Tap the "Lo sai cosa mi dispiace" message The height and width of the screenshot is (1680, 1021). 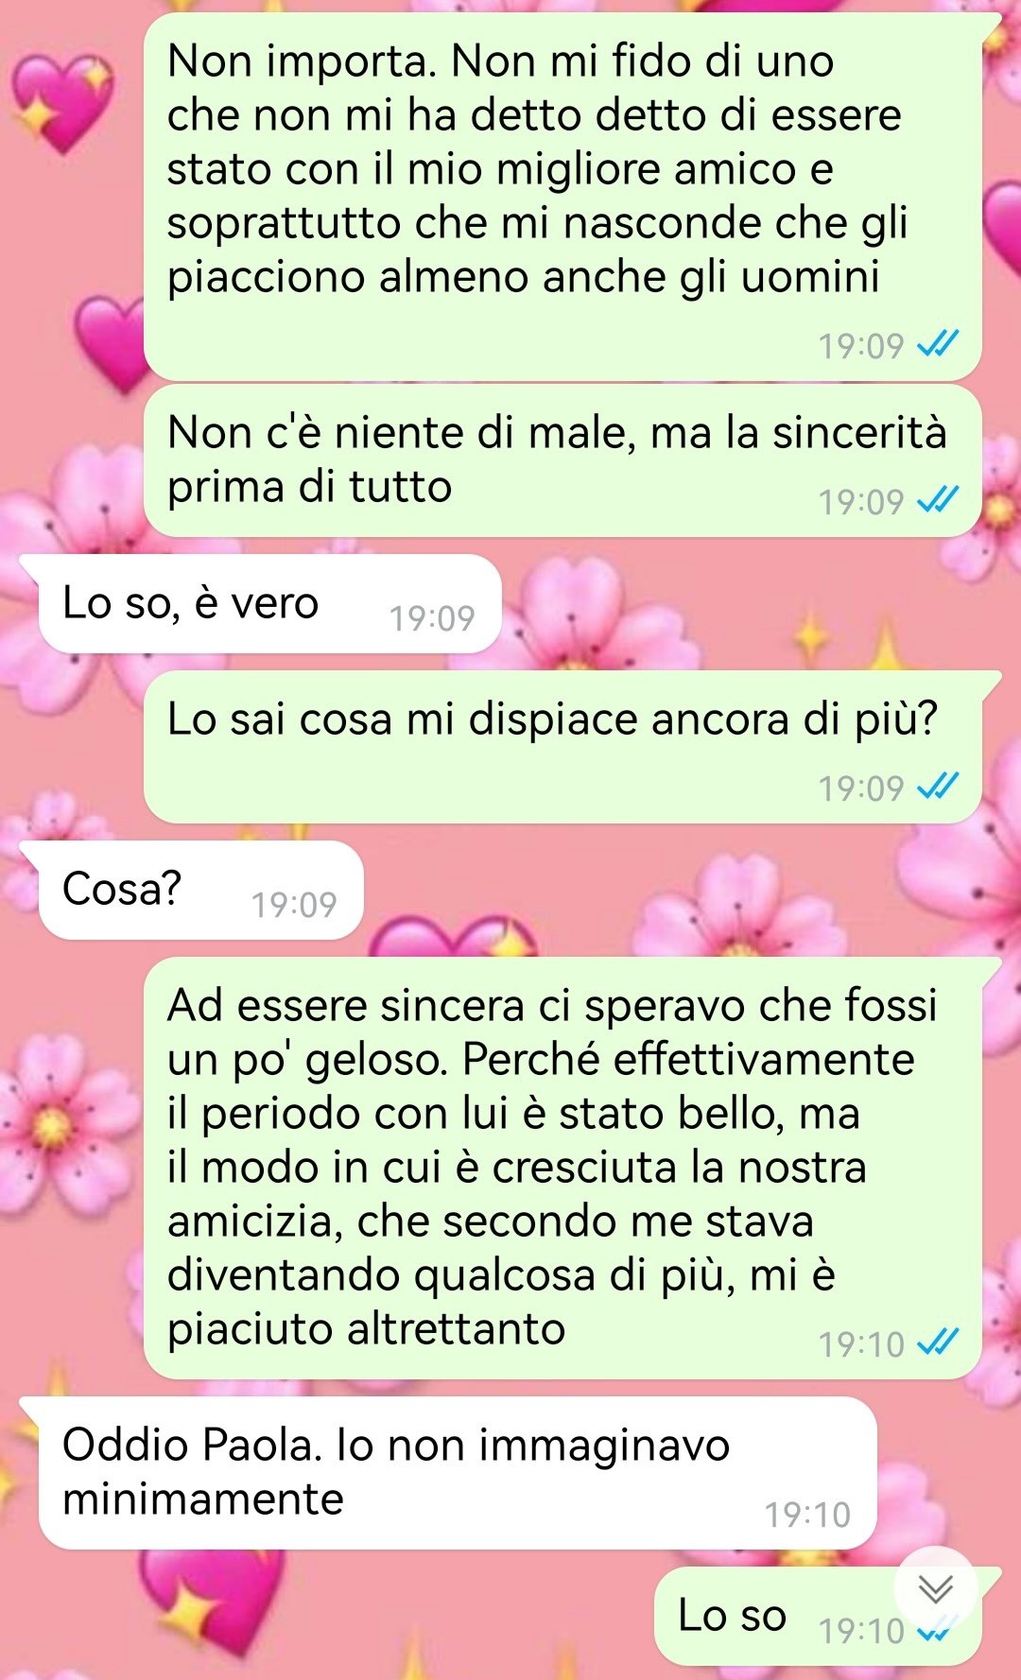coord(562,747)
